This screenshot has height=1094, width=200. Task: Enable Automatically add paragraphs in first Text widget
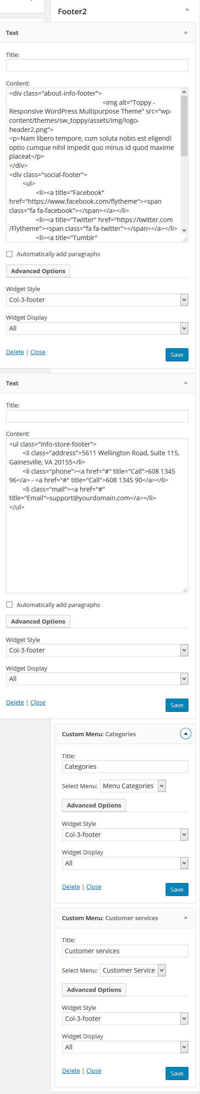point(9,254)
